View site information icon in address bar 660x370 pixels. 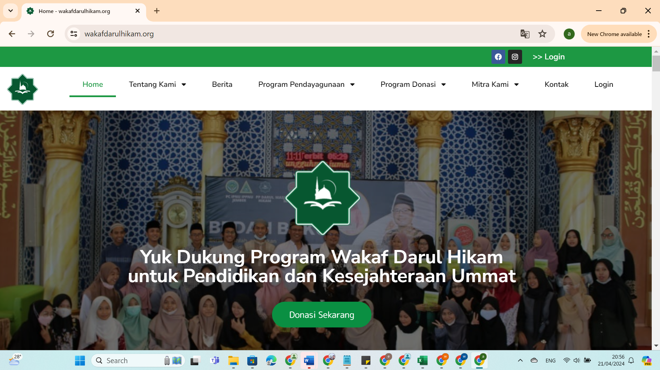tap(74, 34)
